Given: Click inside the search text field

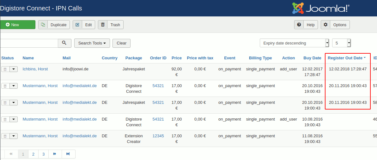Looking at the screenshot, I should tap(29, 43).
